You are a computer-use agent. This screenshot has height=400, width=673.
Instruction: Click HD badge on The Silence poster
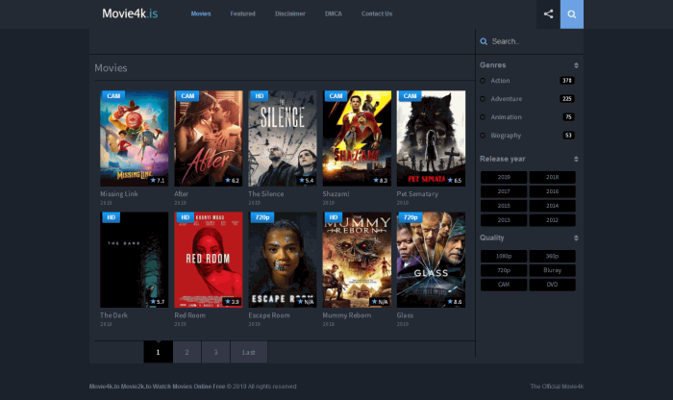[x=260, y=96]
